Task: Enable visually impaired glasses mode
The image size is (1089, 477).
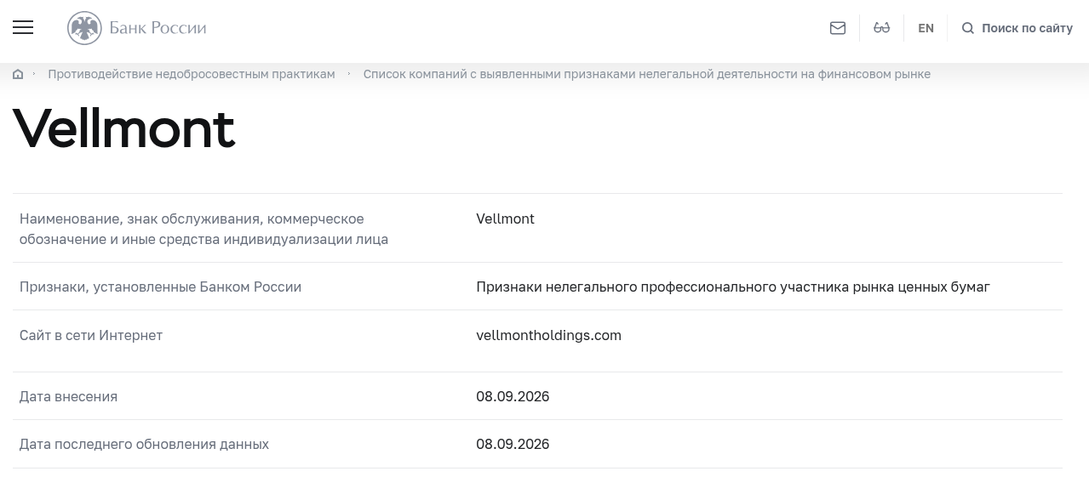Action: [881, 28]
